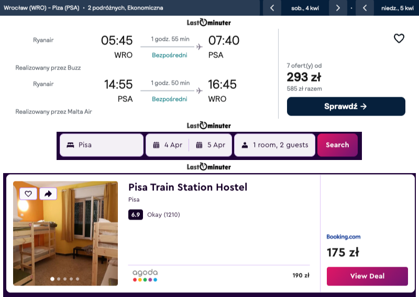
Task: Go to next departure date arrow
Action: pyautogui.click(x=338, y=8)
